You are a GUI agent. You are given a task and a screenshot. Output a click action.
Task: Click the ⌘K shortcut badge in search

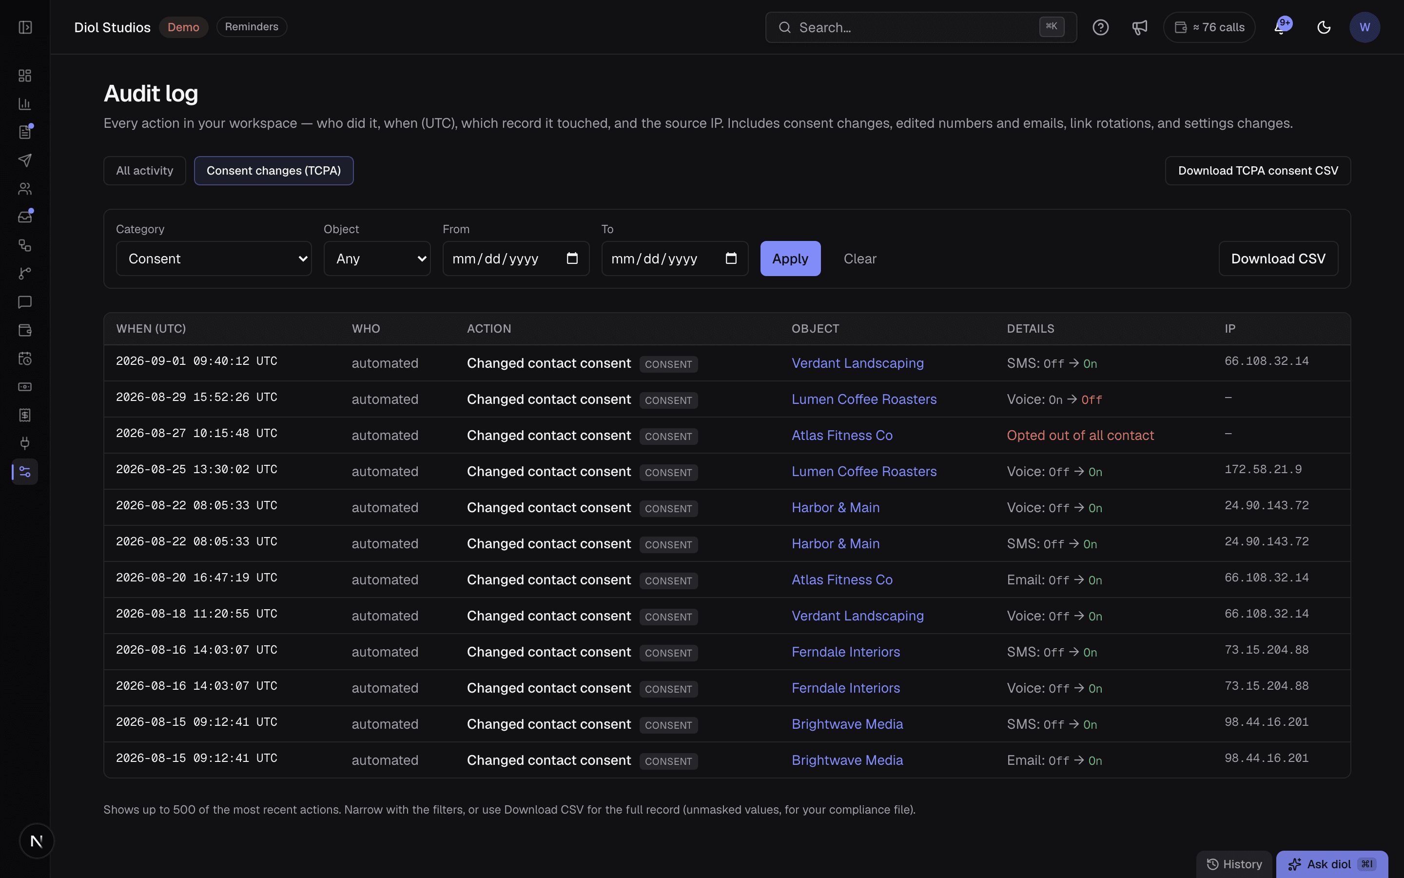pos(1051,26)
